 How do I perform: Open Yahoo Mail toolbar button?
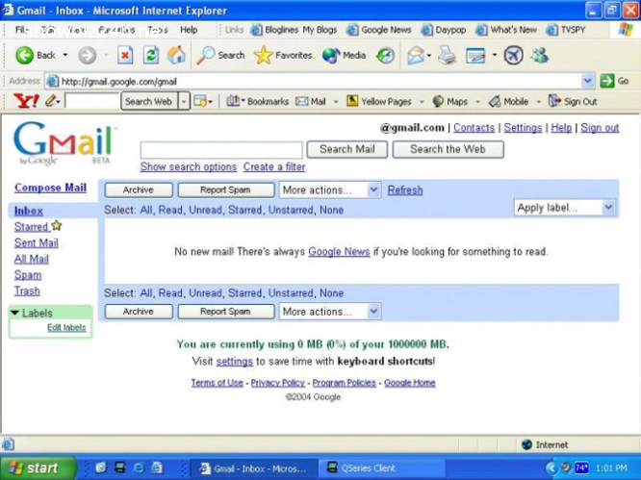(311, 101)
